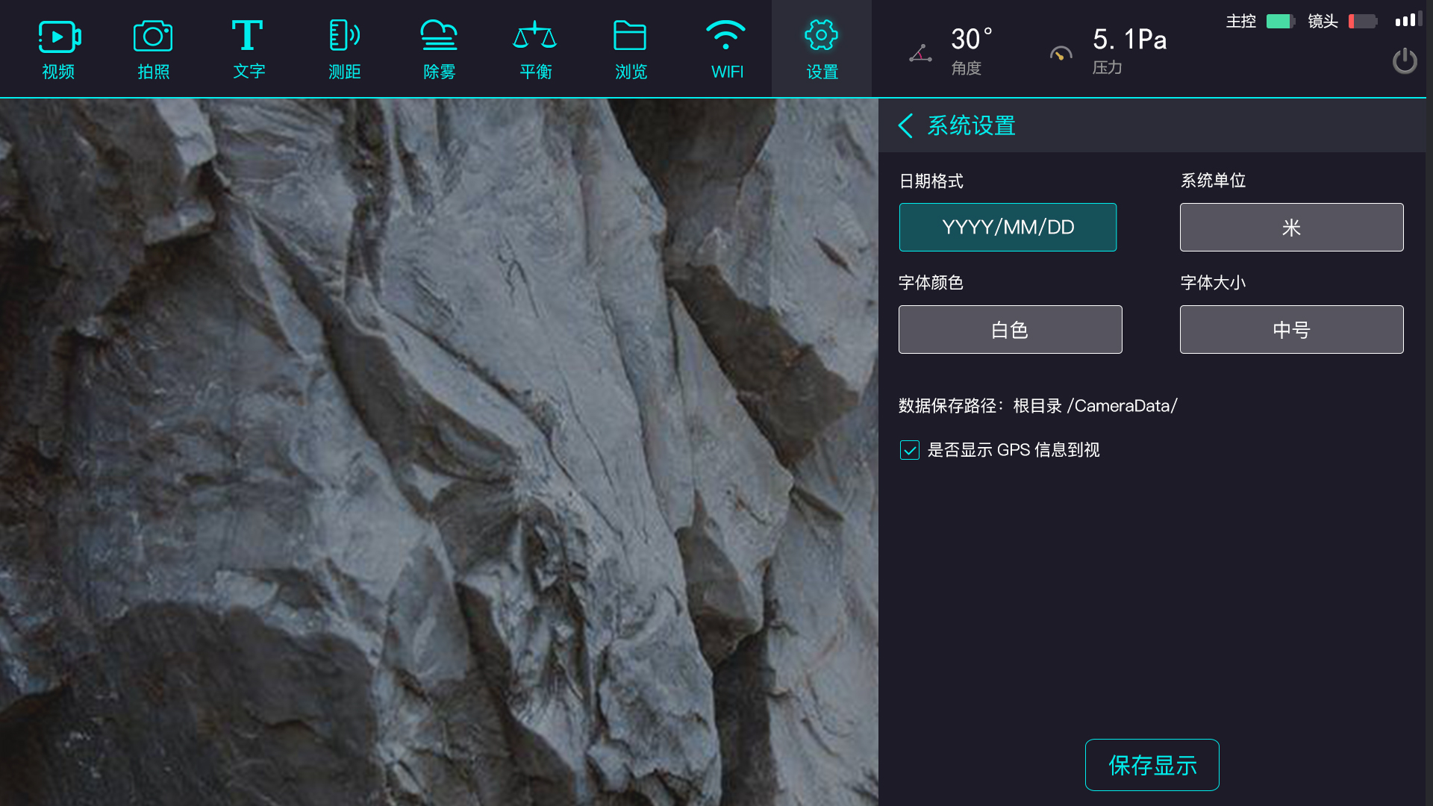The width and height of the screenshot is (1433, 806).
Task: Select the 设置 gear settings tab
Action: tap(821, 49)
